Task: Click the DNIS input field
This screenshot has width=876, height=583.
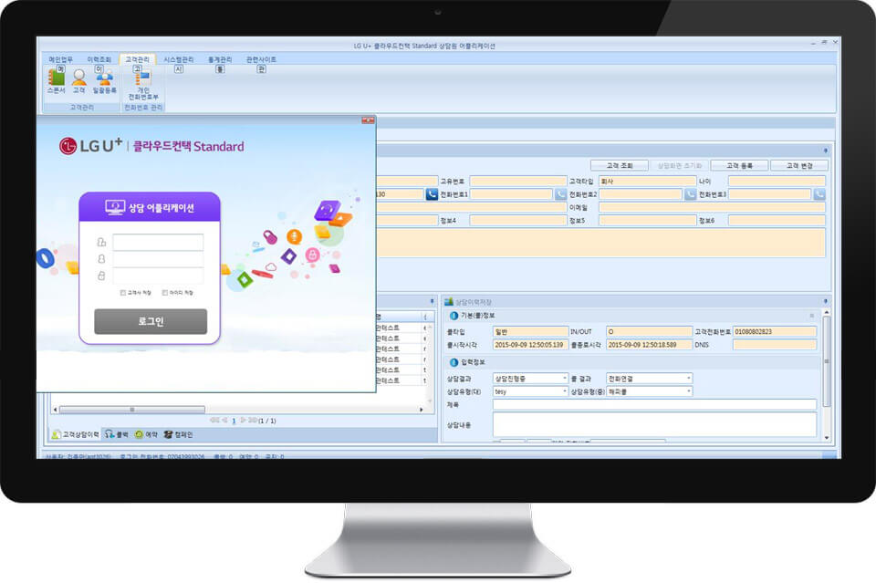Action: pyautogui.click(x=775, y=345)
